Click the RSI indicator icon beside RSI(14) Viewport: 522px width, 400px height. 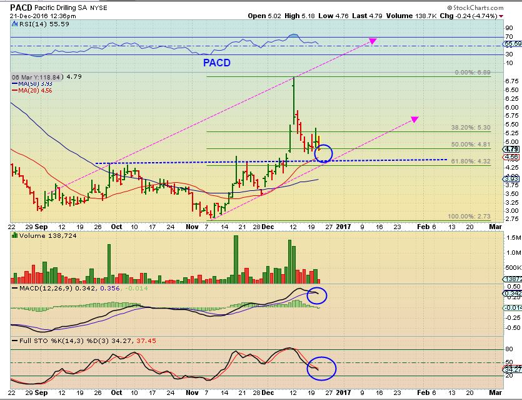(x=14, y=24)
